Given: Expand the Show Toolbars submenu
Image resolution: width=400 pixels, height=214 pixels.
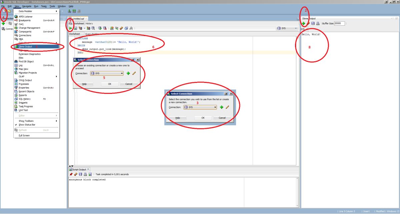Looking at the screenshot, I should click(x=36, y=121).
